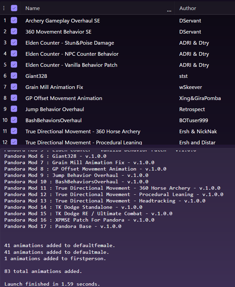Select GP Offset Movement Animation mod name

pyautogui.click(x=64, y=98)
